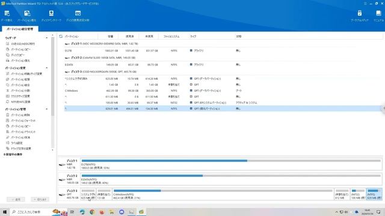The width and height of the screenshot is (385, 216).
Task: Open the Bootable Media (ブータブルメディア) builder
Action: point(360,16)
